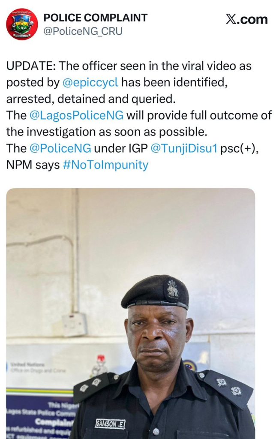The image size is (279, 439).
Task: Click the SAMSON .E name tag
Action: 110,424
